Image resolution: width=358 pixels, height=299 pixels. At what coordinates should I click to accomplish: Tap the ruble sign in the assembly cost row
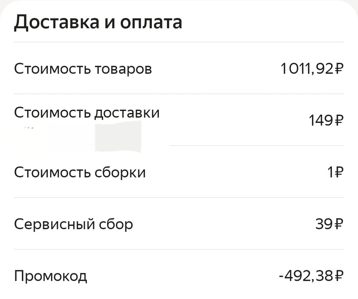(339, 172)
